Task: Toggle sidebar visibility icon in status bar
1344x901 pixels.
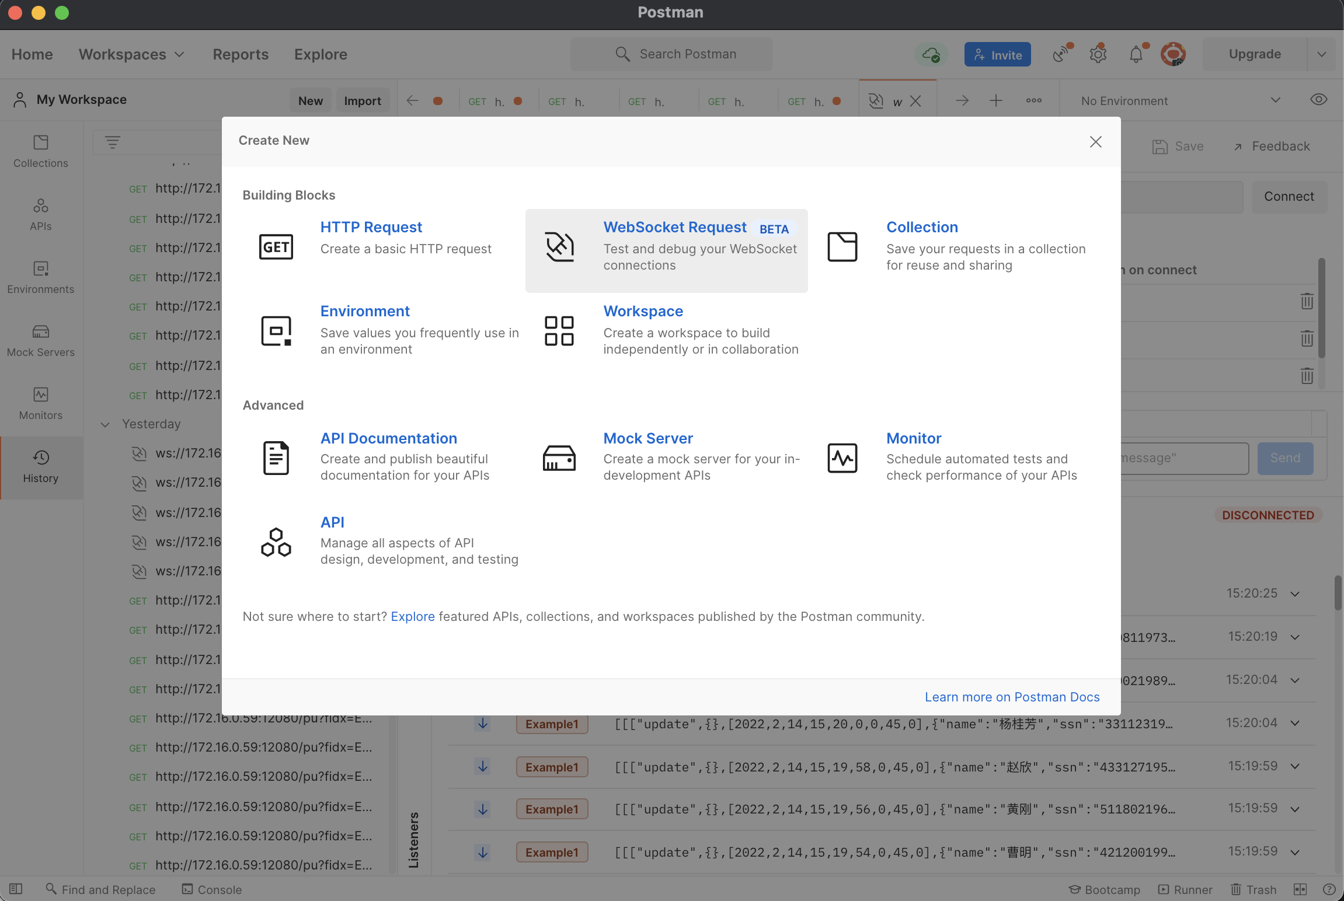Action: click(16, 889)
